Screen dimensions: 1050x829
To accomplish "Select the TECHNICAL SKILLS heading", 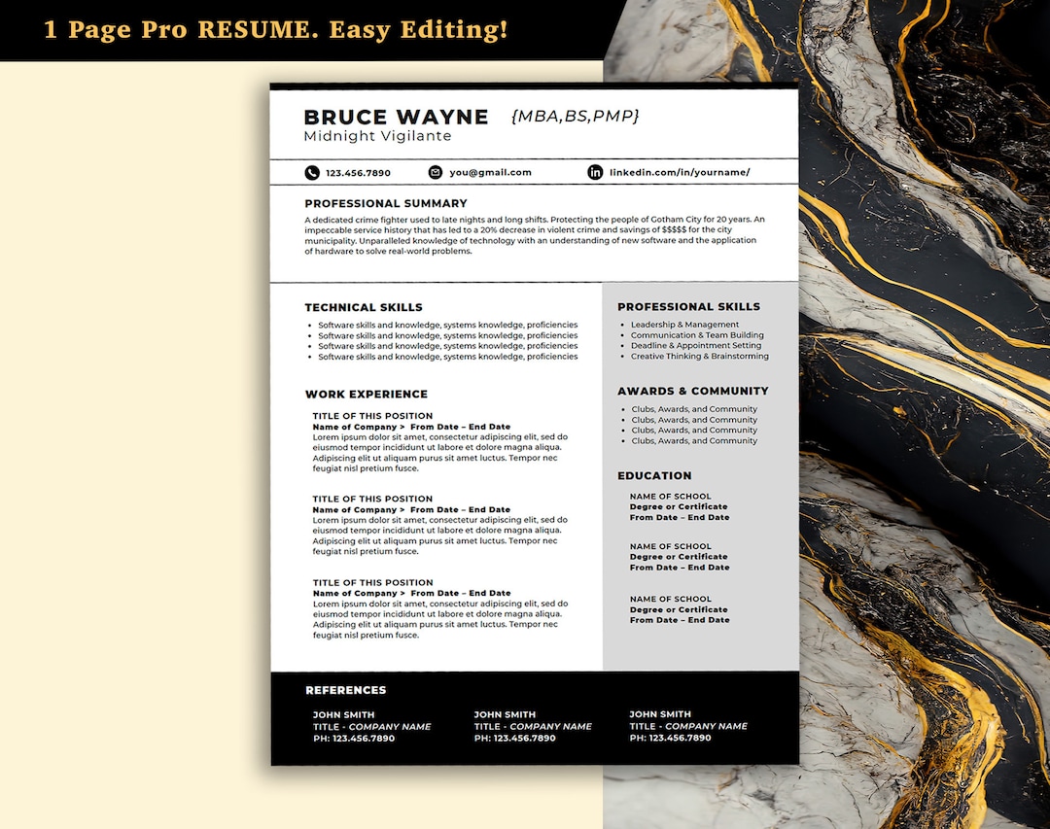I will (x=364, y=307).
